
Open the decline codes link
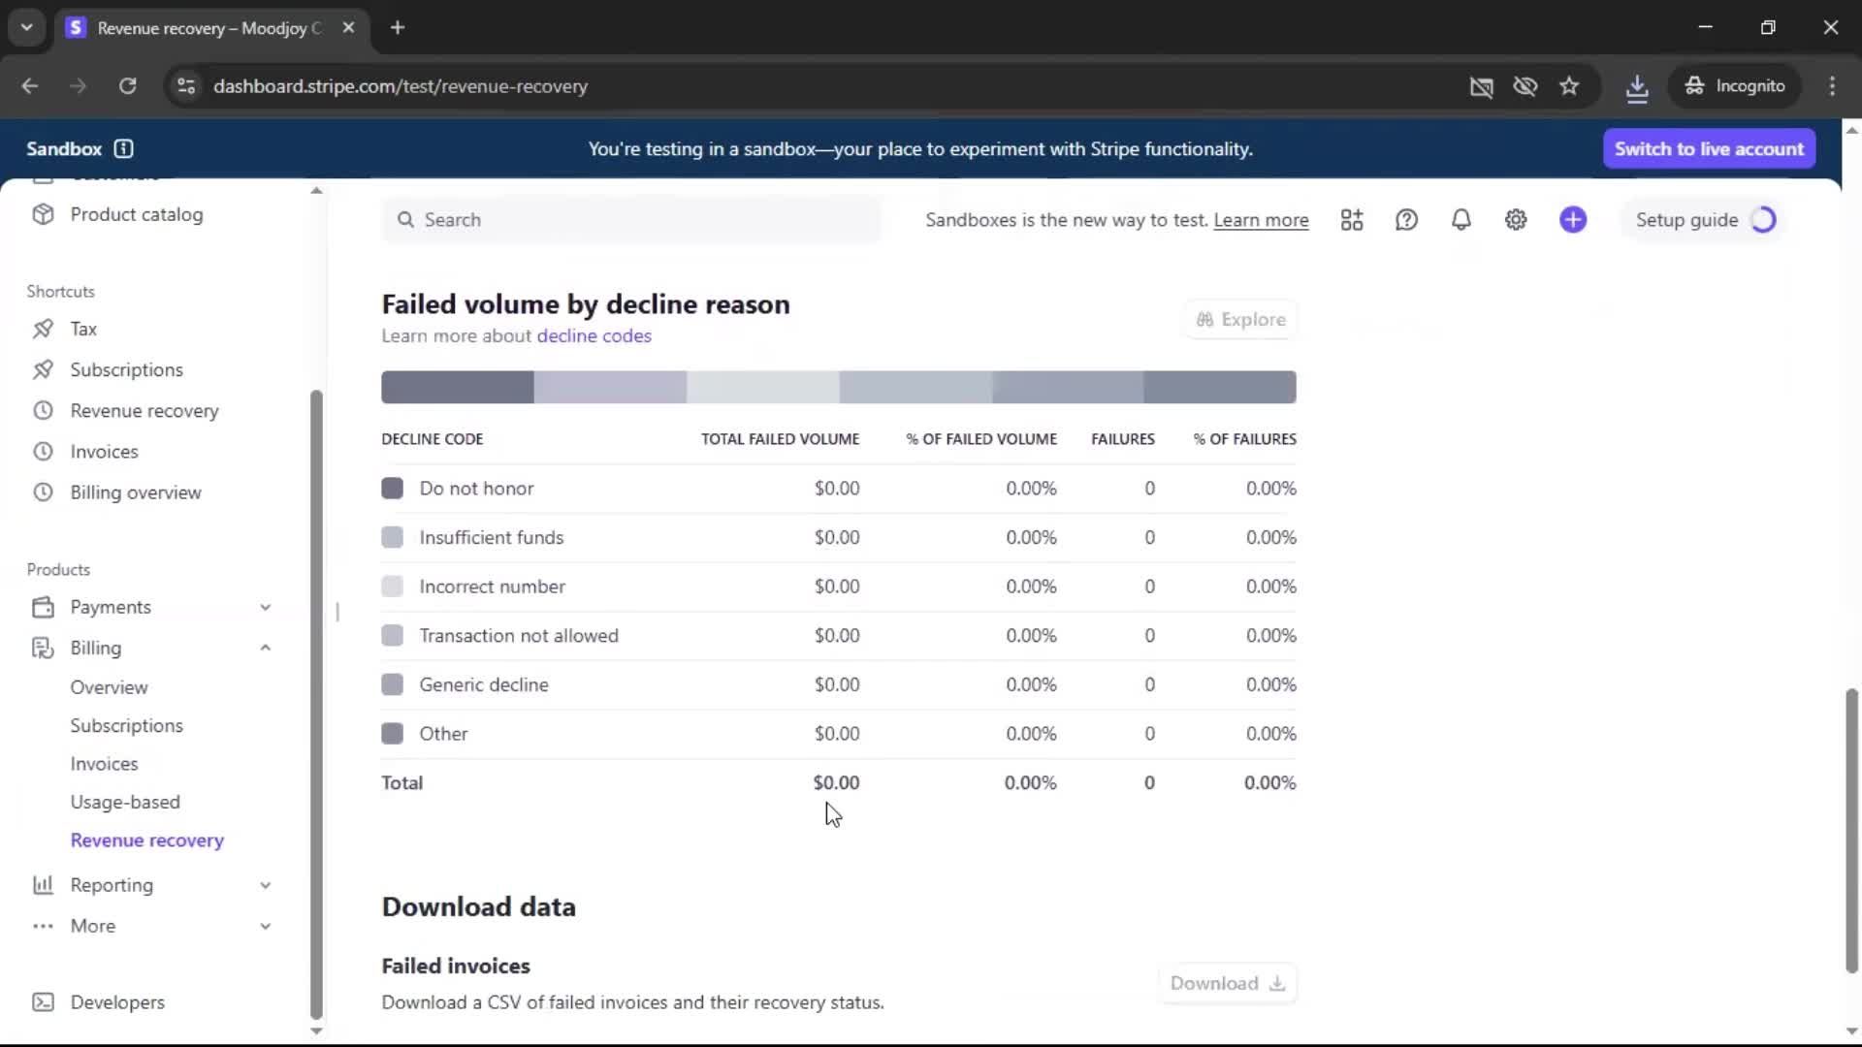click(594, 335)
